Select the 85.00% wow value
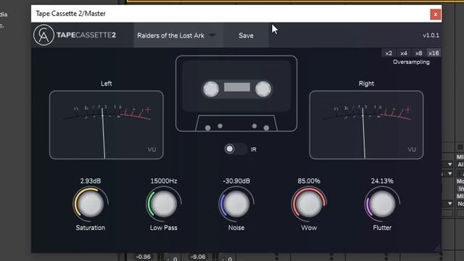 pyautogui.click(x=309, y=181)
